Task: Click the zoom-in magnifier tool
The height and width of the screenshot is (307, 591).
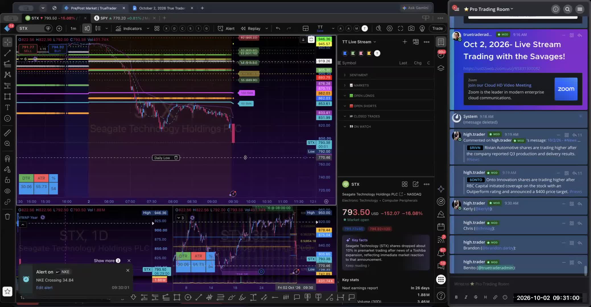Action: (x=8, y=144)
